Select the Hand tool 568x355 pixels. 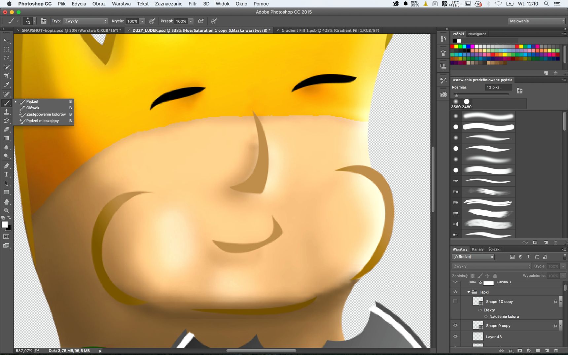coord(7,202)
